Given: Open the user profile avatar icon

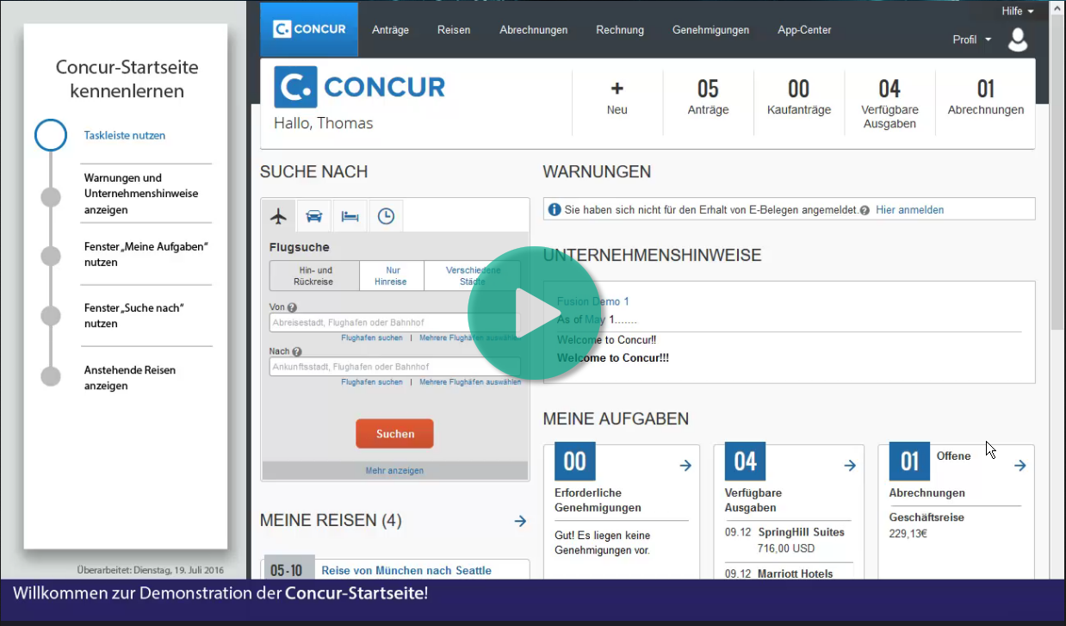Looking at the screenshot, I should (x=1018, y=40).
